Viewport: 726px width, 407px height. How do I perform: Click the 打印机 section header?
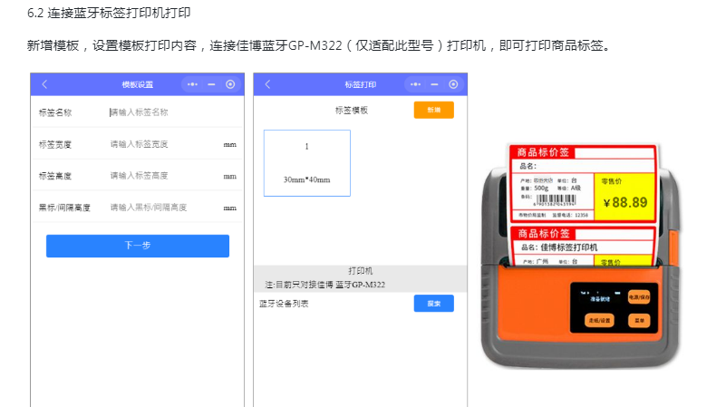pos(360,271)
